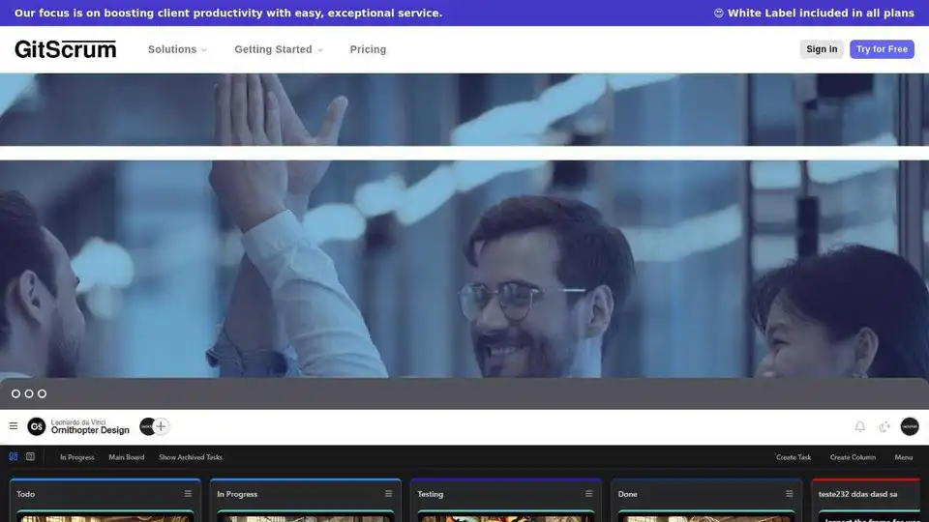
Task: Select the In Progress filter tab
Action: [x=77, y=457]
